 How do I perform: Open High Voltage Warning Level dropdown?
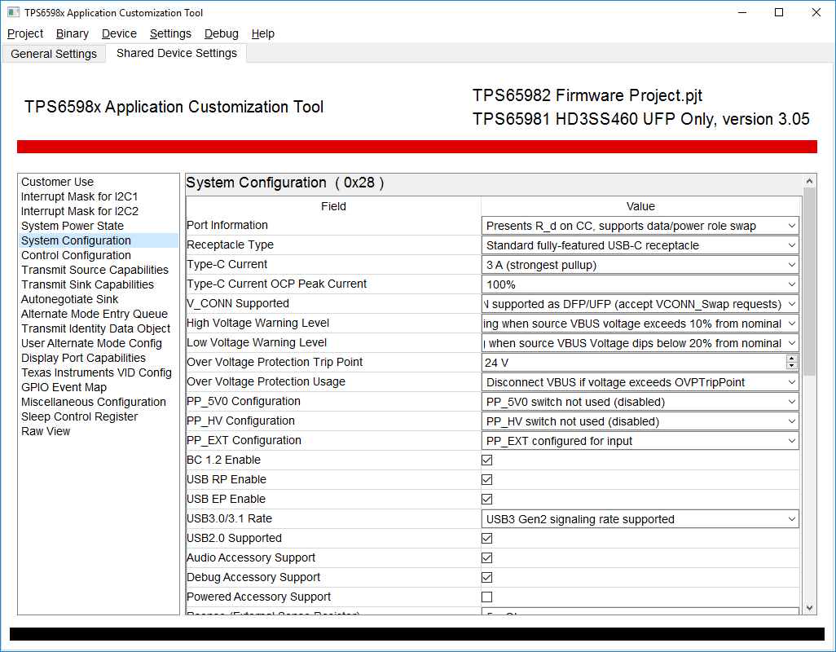[640, 324]
